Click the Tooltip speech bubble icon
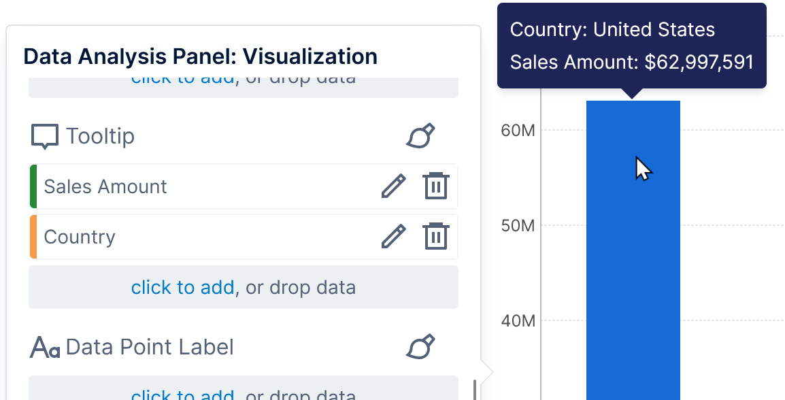 coord(45,137)
